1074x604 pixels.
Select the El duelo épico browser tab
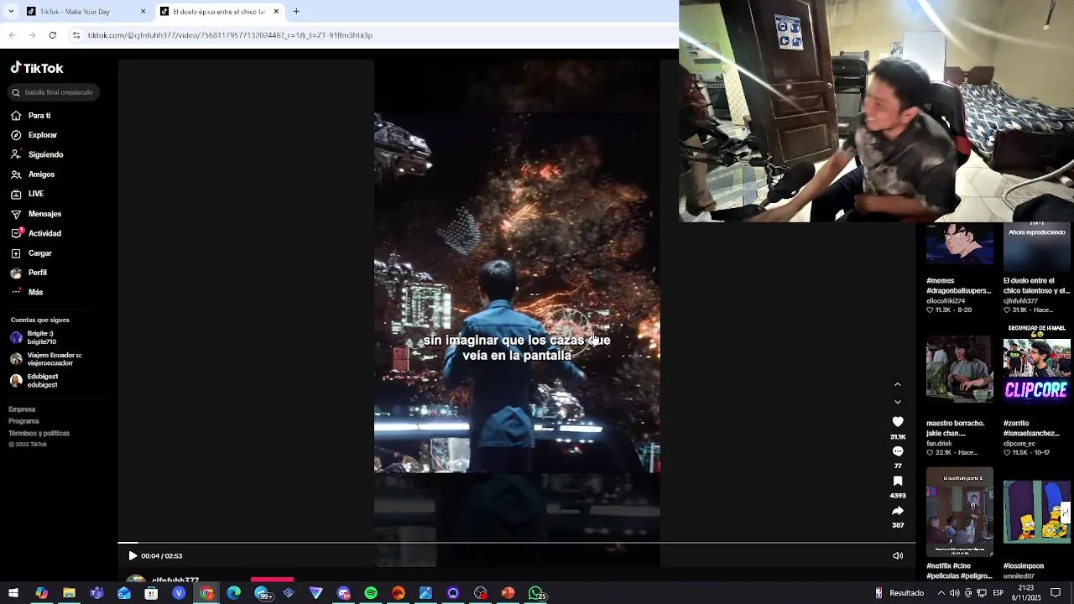point(218,12)
